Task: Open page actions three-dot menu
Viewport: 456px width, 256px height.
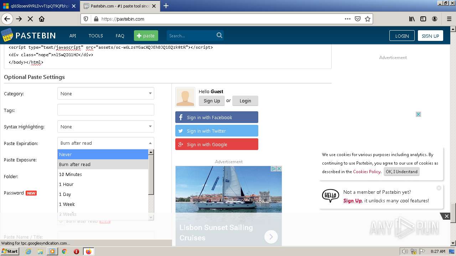Action: point(347,19)
